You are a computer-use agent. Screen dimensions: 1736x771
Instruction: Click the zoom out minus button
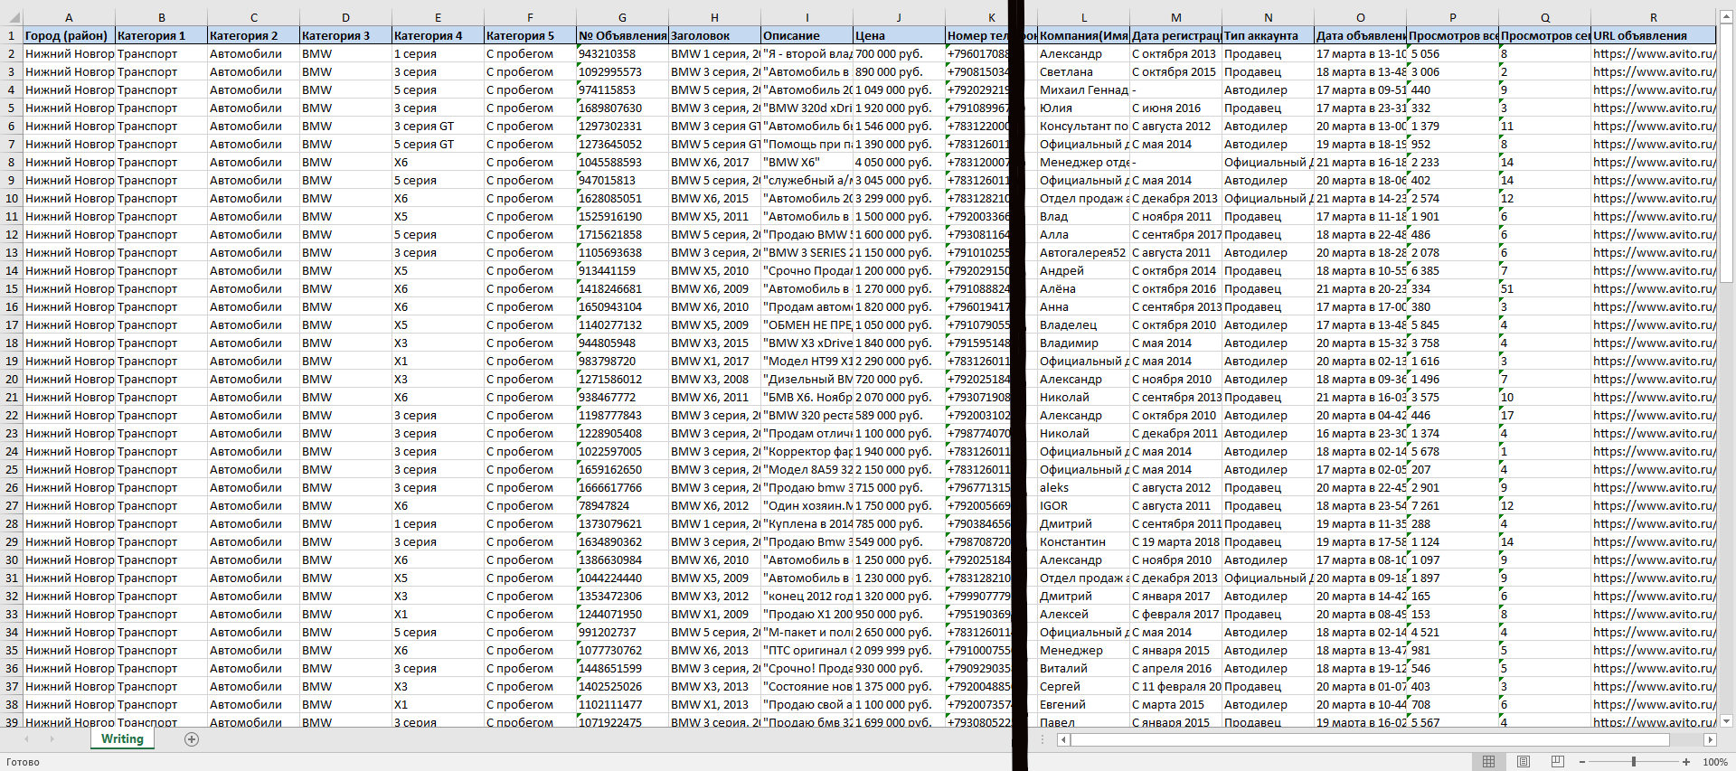tap(1581, 762)
